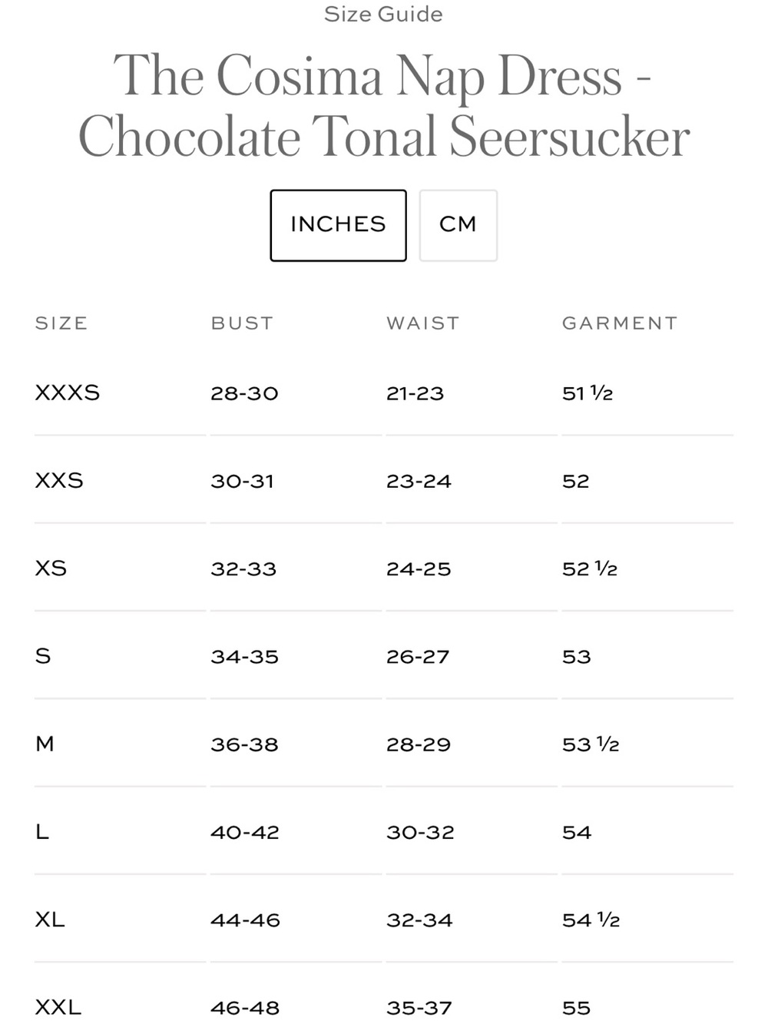Select the L size row label
The height and width of the screenshot is (1024, 768).
coord(42,831)
